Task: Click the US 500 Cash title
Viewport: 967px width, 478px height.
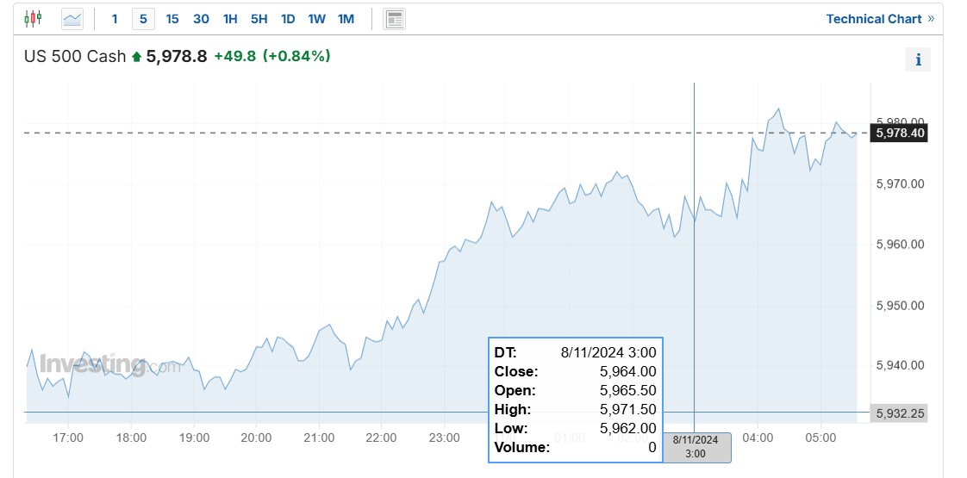Action: 75,57
